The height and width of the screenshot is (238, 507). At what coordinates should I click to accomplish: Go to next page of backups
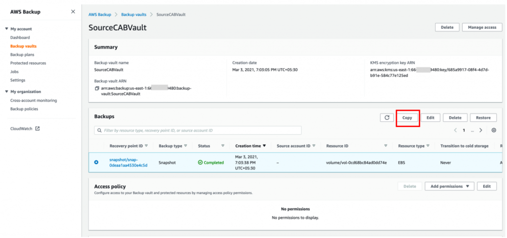[x=481, y=130]
